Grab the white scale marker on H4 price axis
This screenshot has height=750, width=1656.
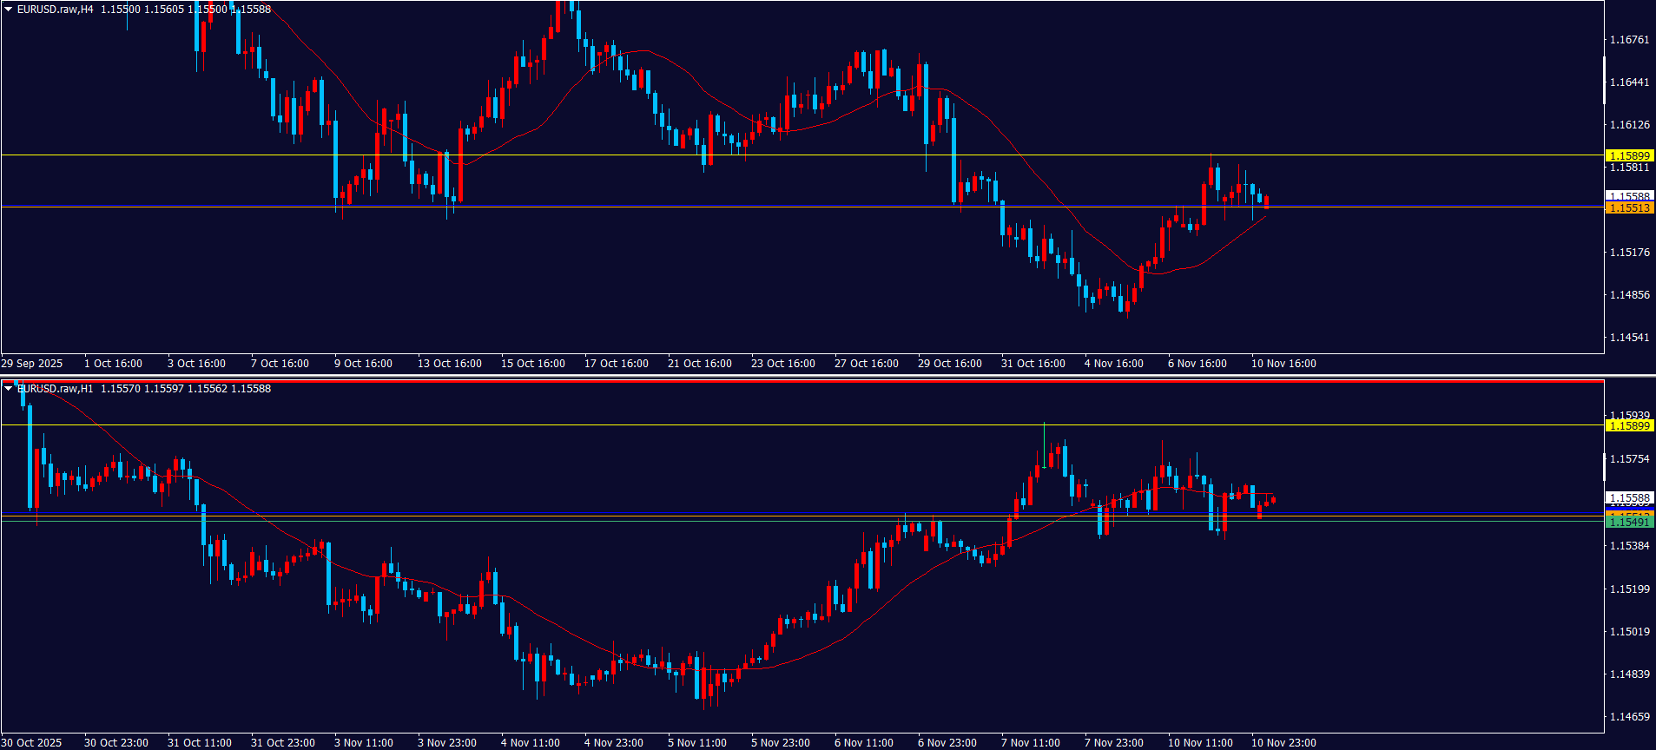pyautogui.click(x=1605, y=80)
